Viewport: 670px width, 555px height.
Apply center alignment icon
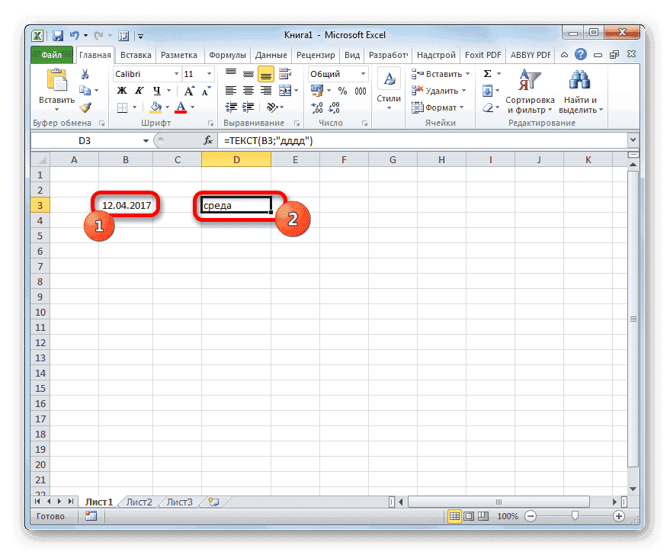pyautogui.click(x=247, y=91)
